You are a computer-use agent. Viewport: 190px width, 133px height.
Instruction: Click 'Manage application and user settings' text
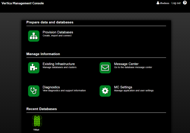click(x=134, y=90)
